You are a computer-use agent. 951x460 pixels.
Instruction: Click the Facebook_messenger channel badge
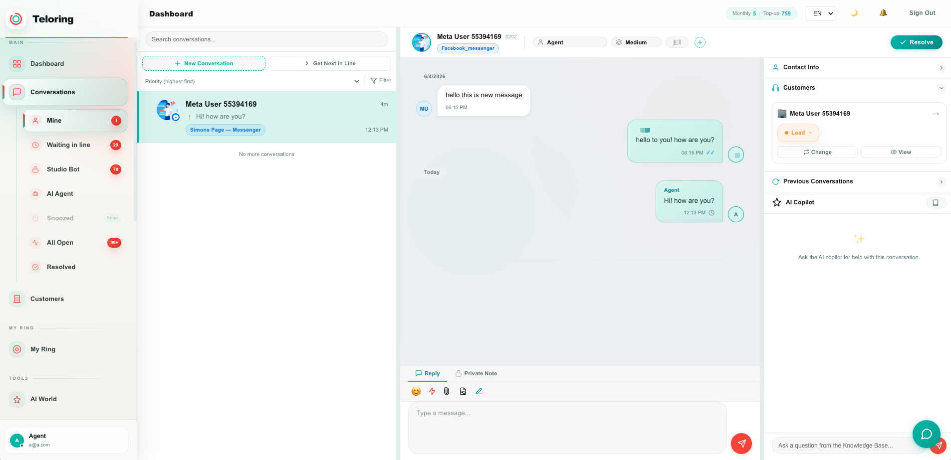[468, 48]
